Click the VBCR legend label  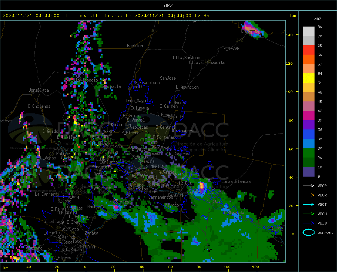[x=322, y=195]
